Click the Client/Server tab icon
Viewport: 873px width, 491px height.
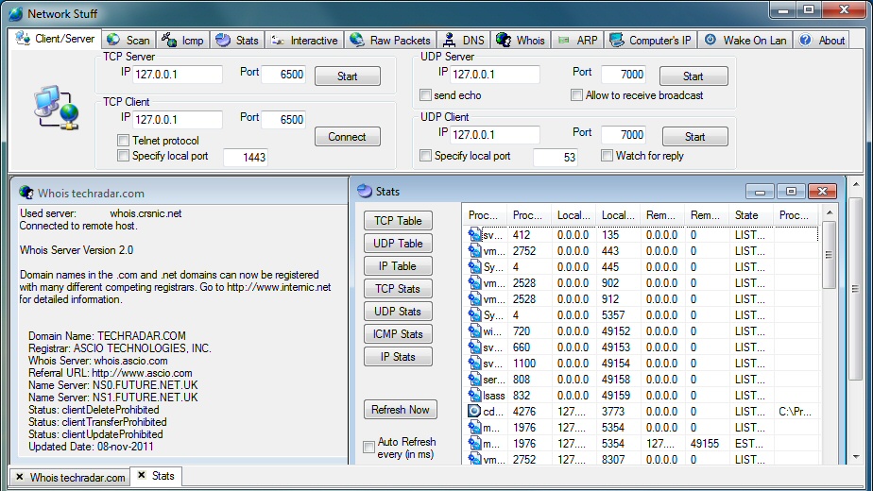[x=23, y=38]
